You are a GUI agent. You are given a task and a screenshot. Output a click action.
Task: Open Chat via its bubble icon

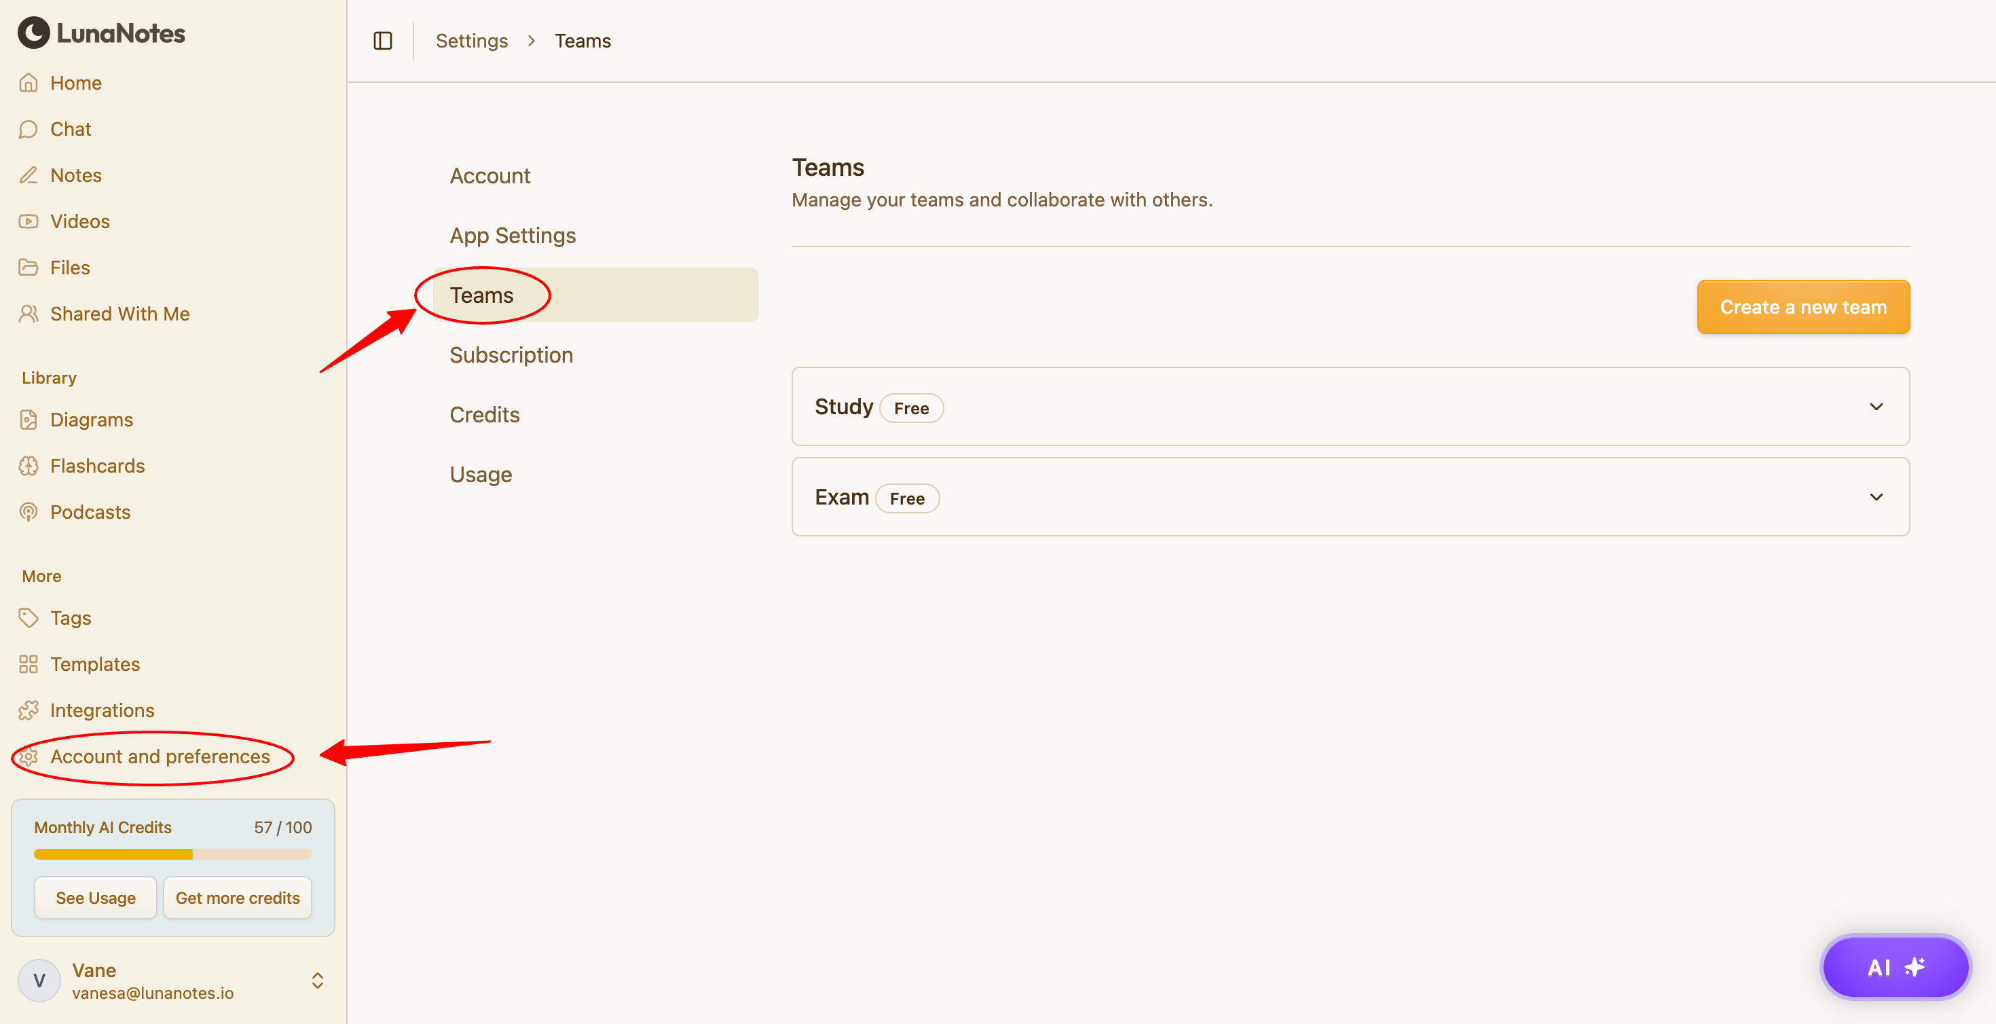(x=29, y=128)
